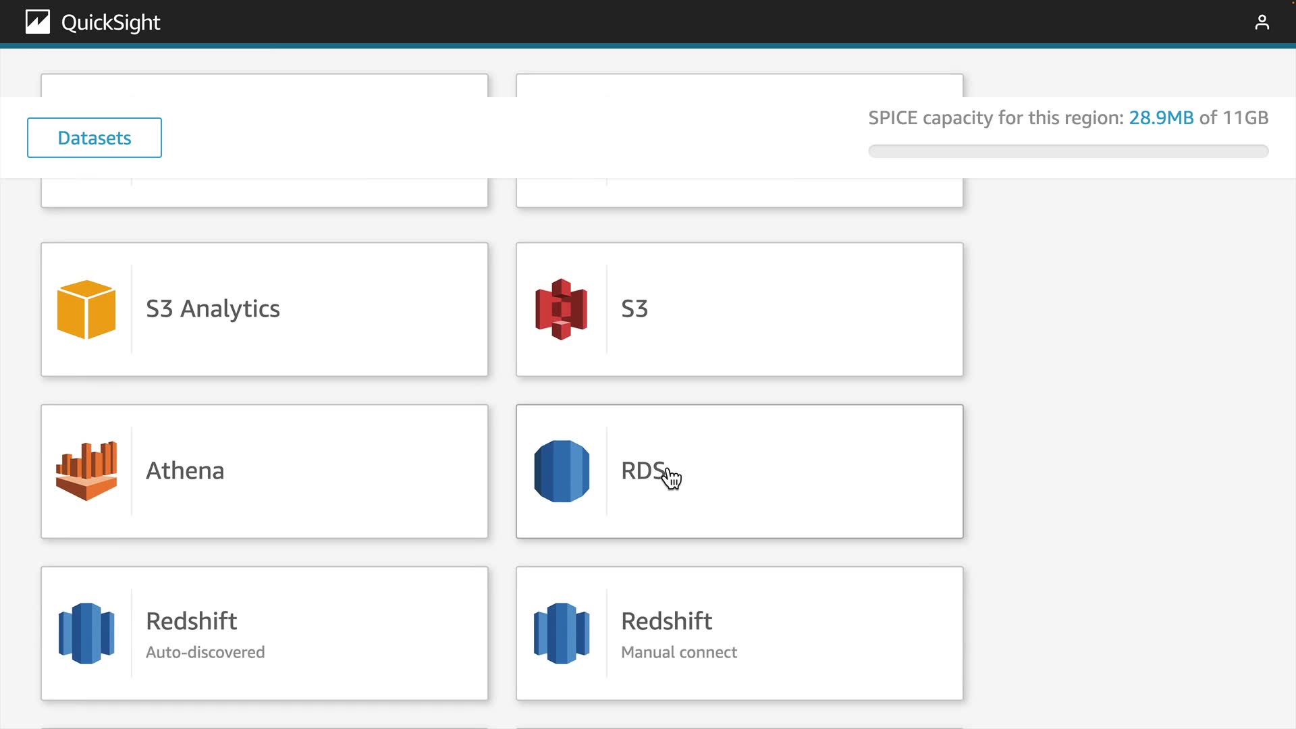Click the QuickSight title text
This screenshot has width=1296, height=729.
(x=111, y=22)
